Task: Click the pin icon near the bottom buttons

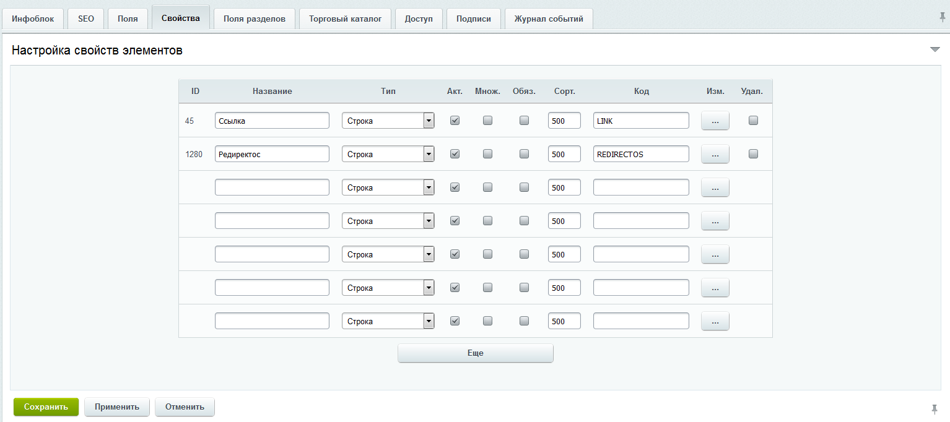Action: tap(935, 408)
